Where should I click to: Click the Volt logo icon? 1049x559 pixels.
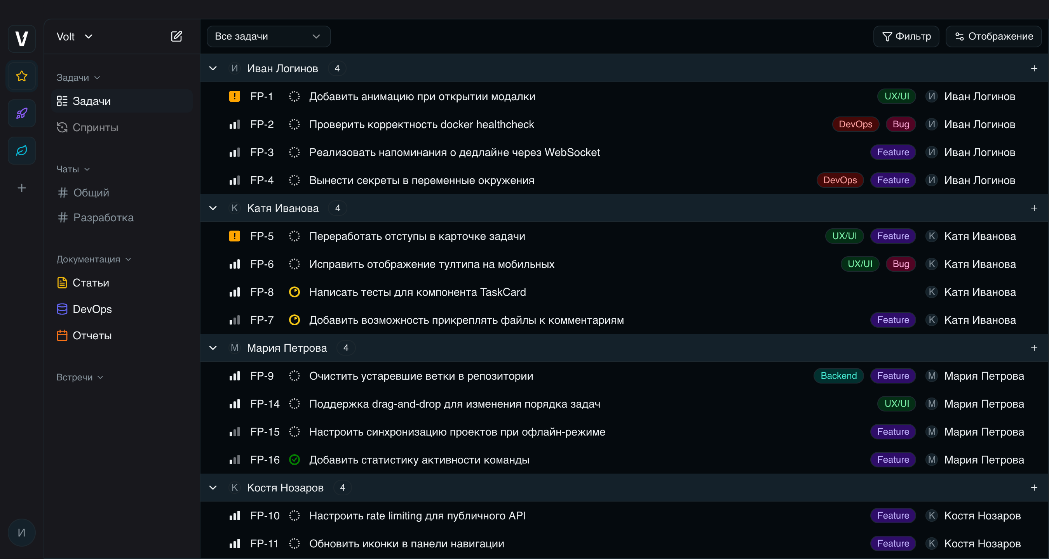pyautogui.click(x=22, y=39)
